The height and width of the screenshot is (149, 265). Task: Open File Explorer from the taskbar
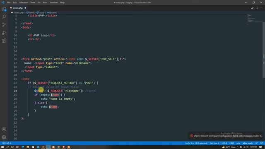28,147
